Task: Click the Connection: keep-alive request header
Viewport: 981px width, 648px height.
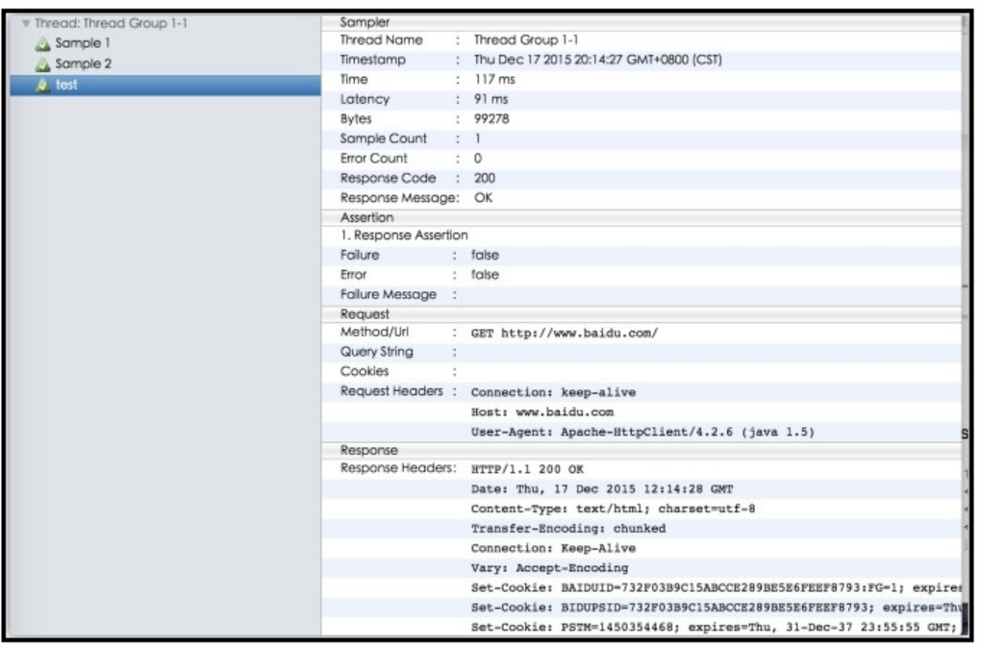Action: (x=553, y=393)
